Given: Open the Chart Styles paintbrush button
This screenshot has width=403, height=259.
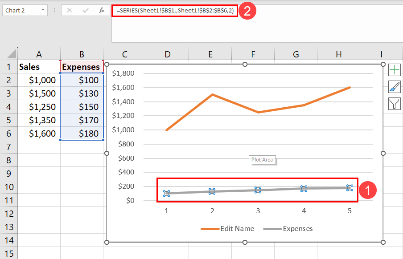Looking at the screenshot, I should [x=394, y=87].
